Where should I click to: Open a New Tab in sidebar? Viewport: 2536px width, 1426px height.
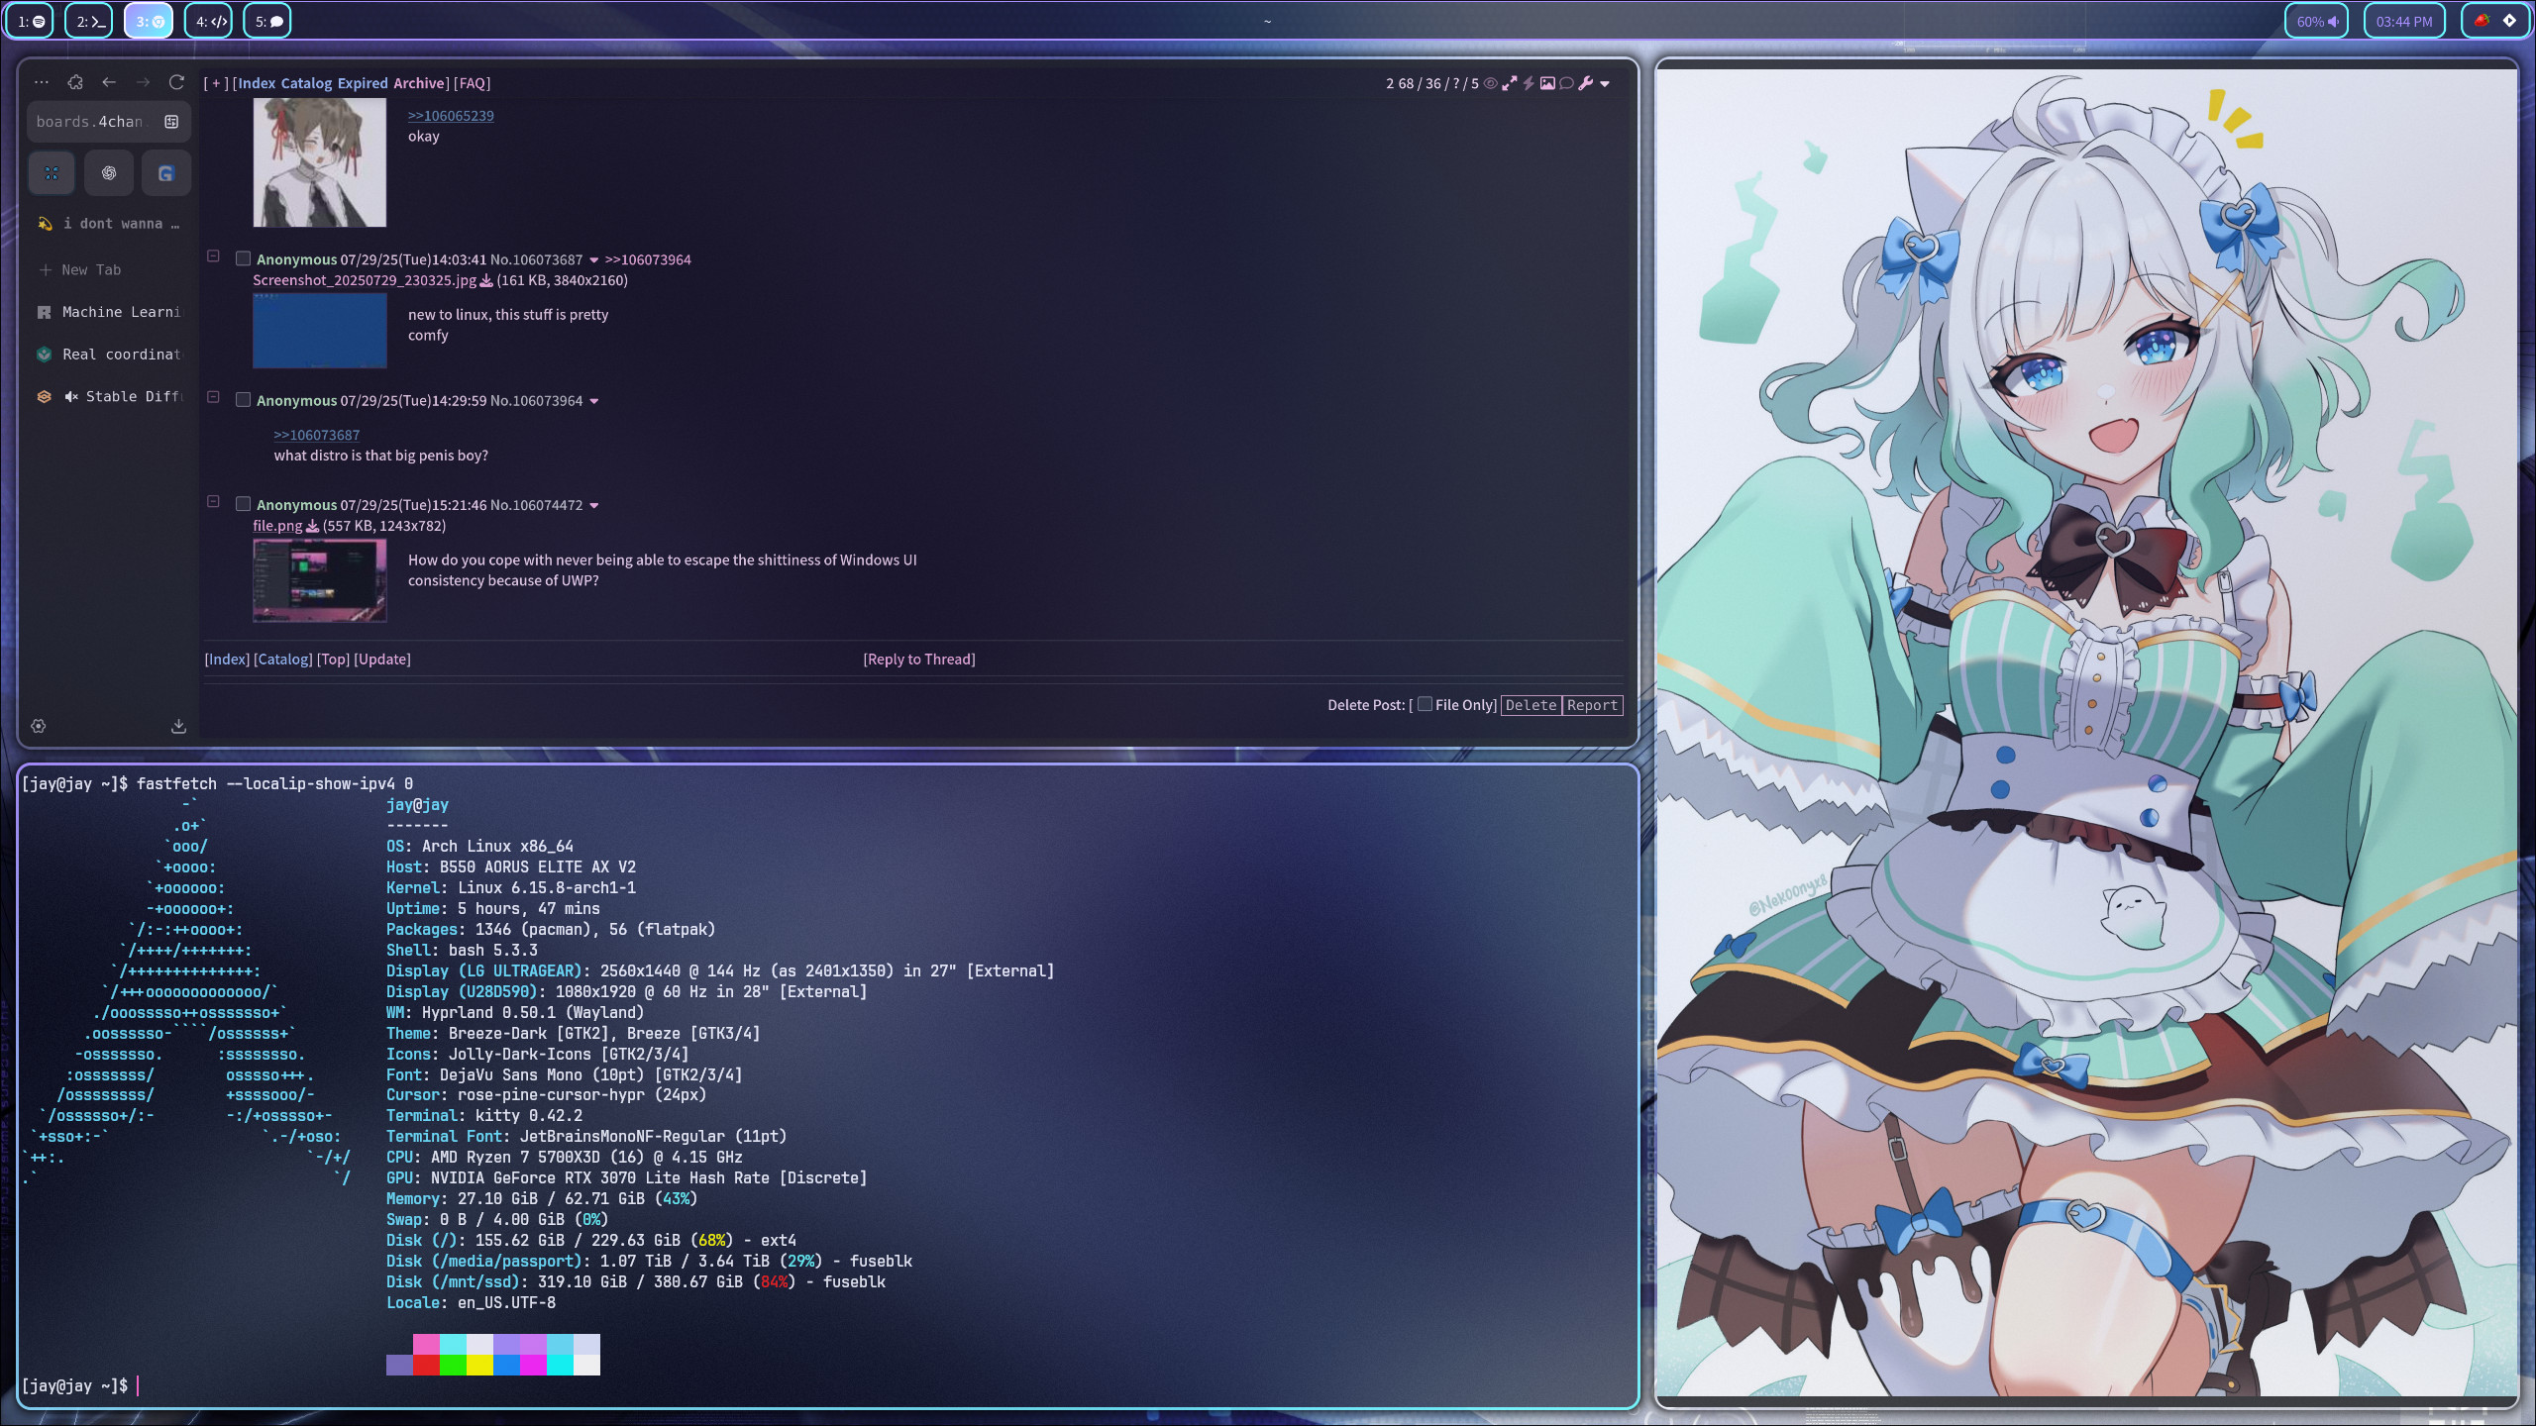(110, 269)
